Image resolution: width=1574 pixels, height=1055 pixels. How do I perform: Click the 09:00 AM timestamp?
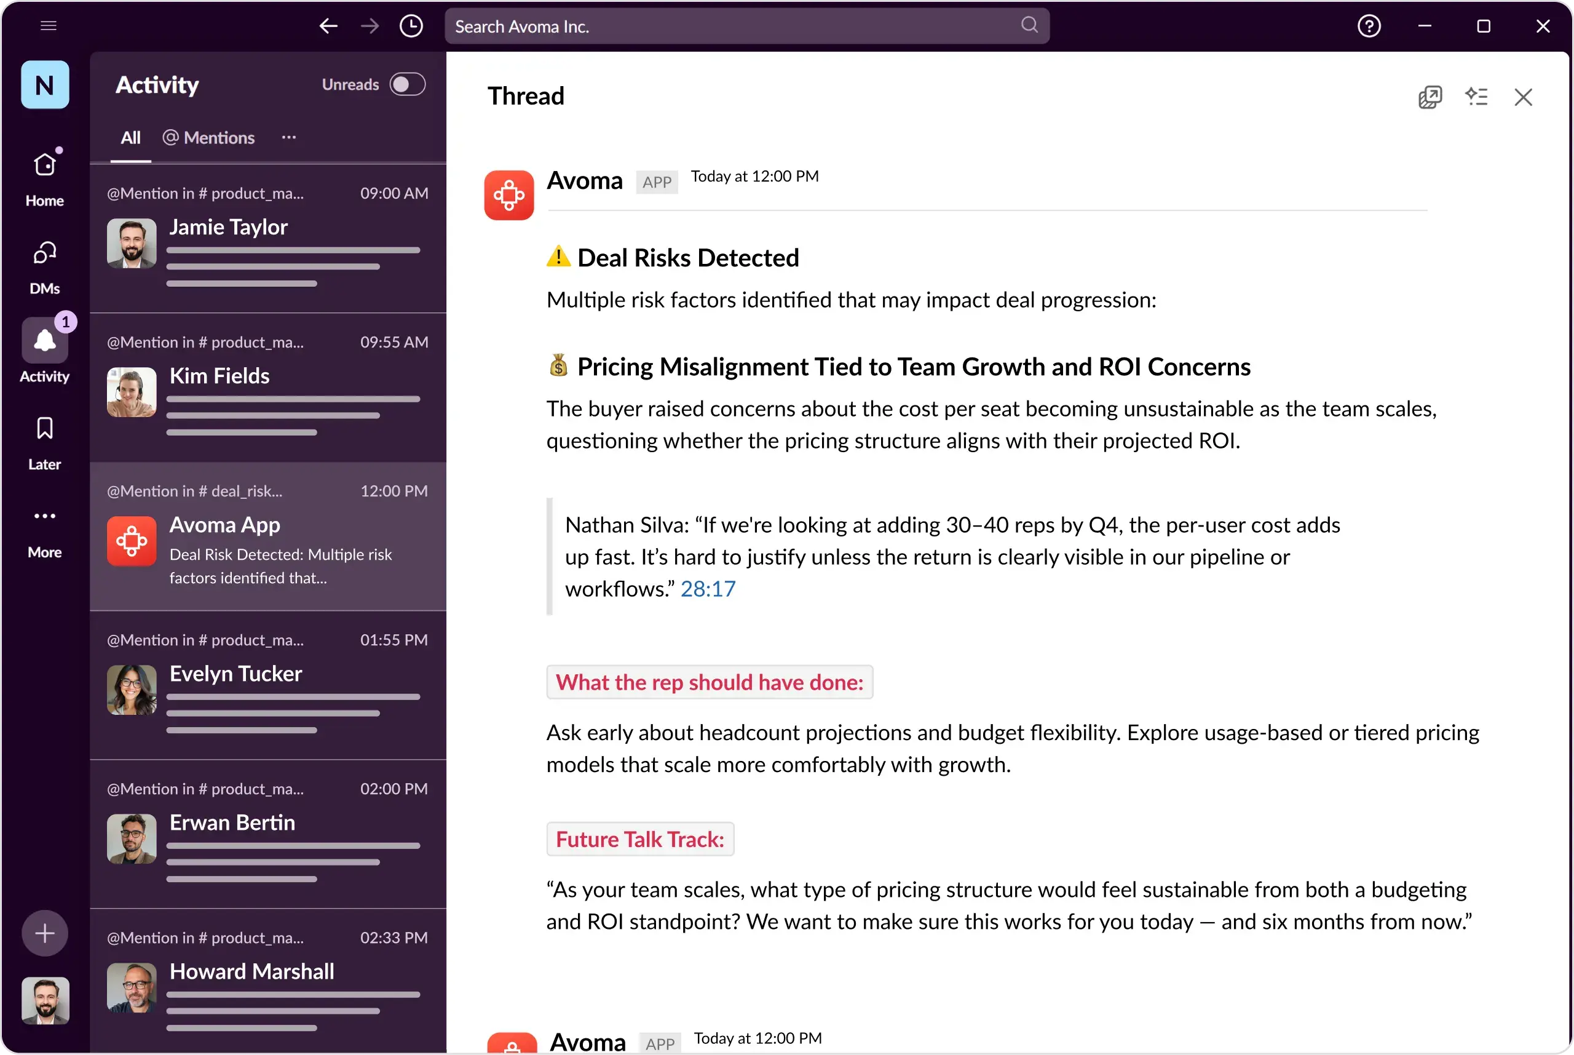pos(394,193)
